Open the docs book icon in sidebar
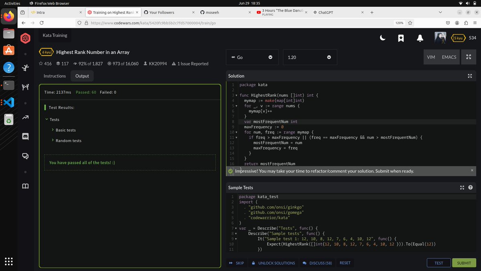Image resolution: width=481 pixels, height=271 pixels. [25, 185]
